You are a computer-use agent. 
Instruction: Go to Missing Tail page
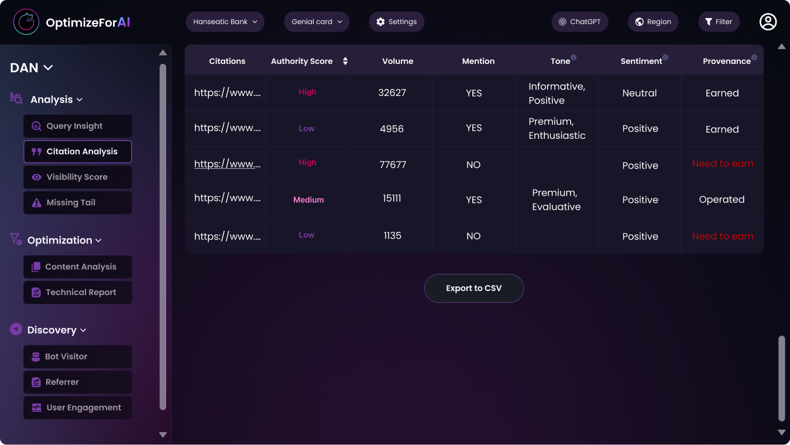(77, 203)
